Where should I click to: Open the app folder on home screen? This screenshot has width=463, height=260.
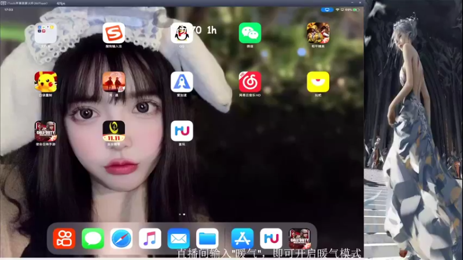pyautogui.click(x=46, y=33)
